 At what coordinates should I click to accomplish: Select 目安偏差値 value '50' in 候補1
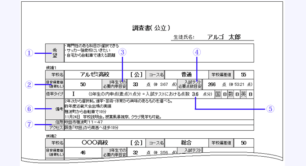pos(83,84)
